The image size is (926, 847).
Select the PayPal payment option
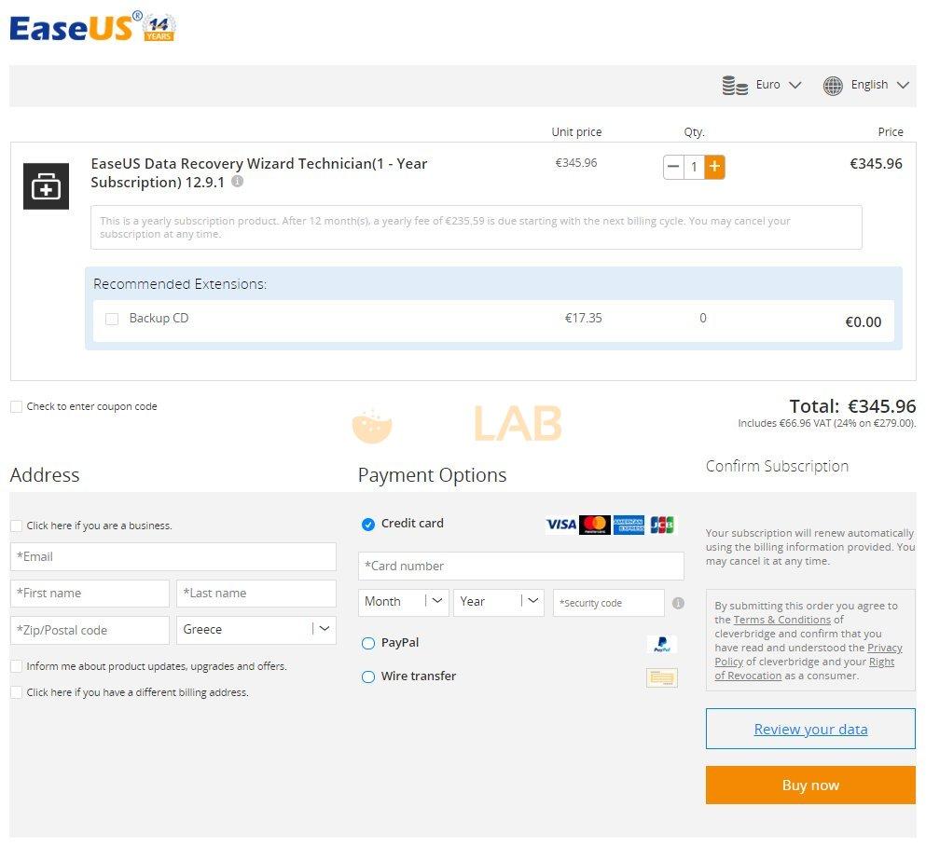coord(368,643)
